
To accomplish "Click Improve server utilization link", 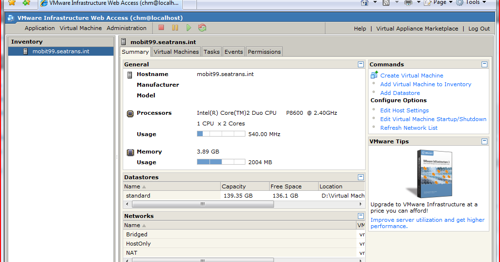I will click(427, 223).
